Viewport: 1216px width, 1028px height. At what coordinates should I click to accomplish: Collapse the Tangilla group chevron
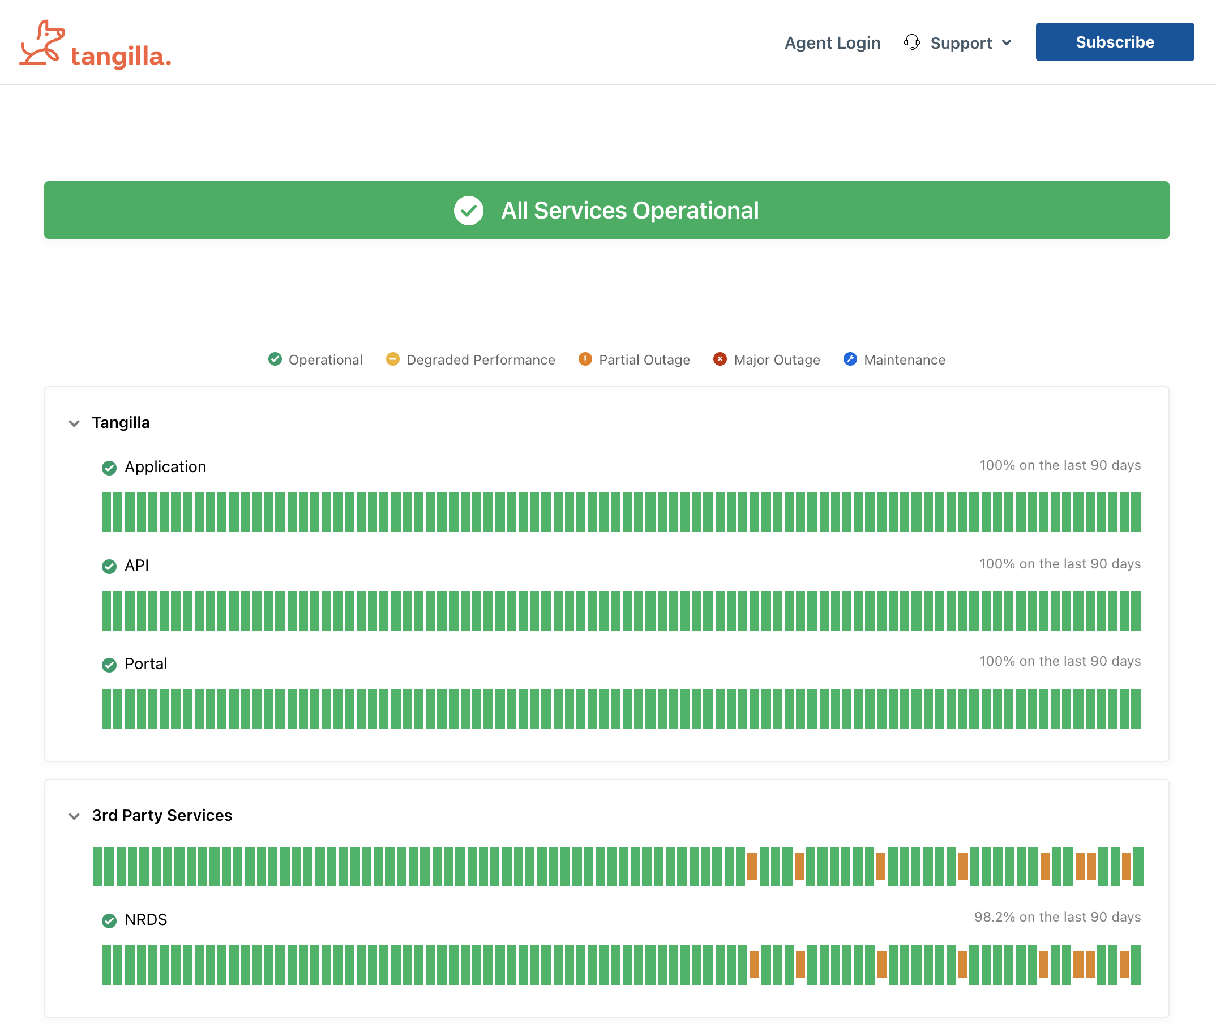click(74, 423)
